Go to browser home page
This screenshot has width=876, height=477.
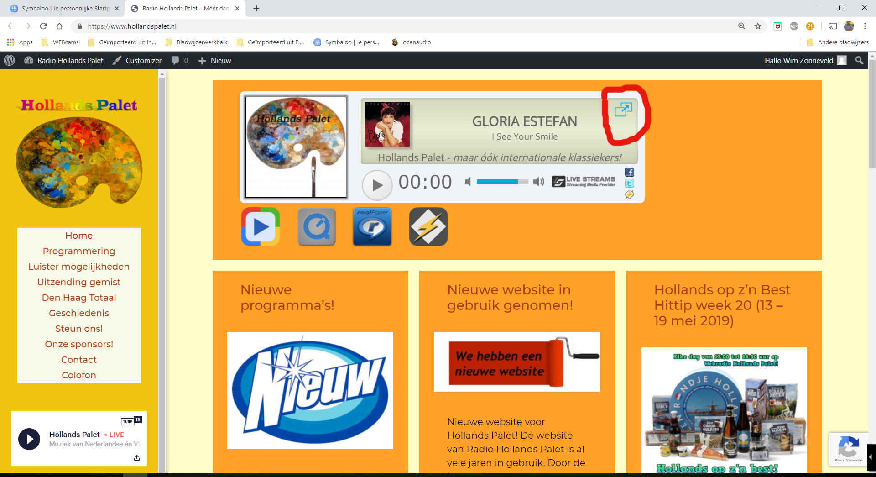click(59, 26)
